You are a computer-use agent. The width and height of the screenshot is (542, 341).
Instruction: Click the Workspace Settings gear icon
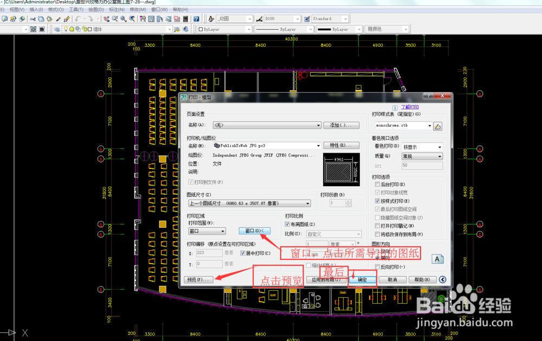click(x=33, y=29)
